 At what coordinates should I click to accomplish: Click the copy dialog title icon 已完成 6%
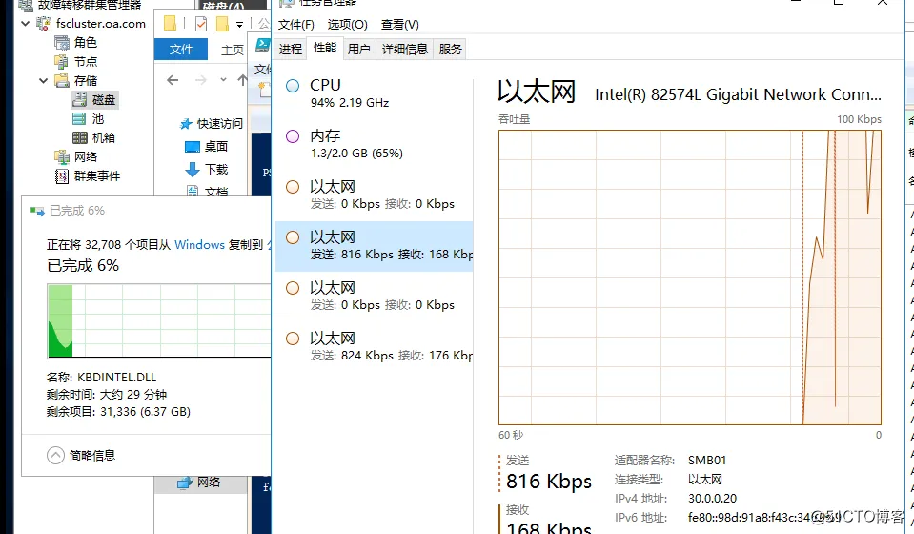coord(37,211)
